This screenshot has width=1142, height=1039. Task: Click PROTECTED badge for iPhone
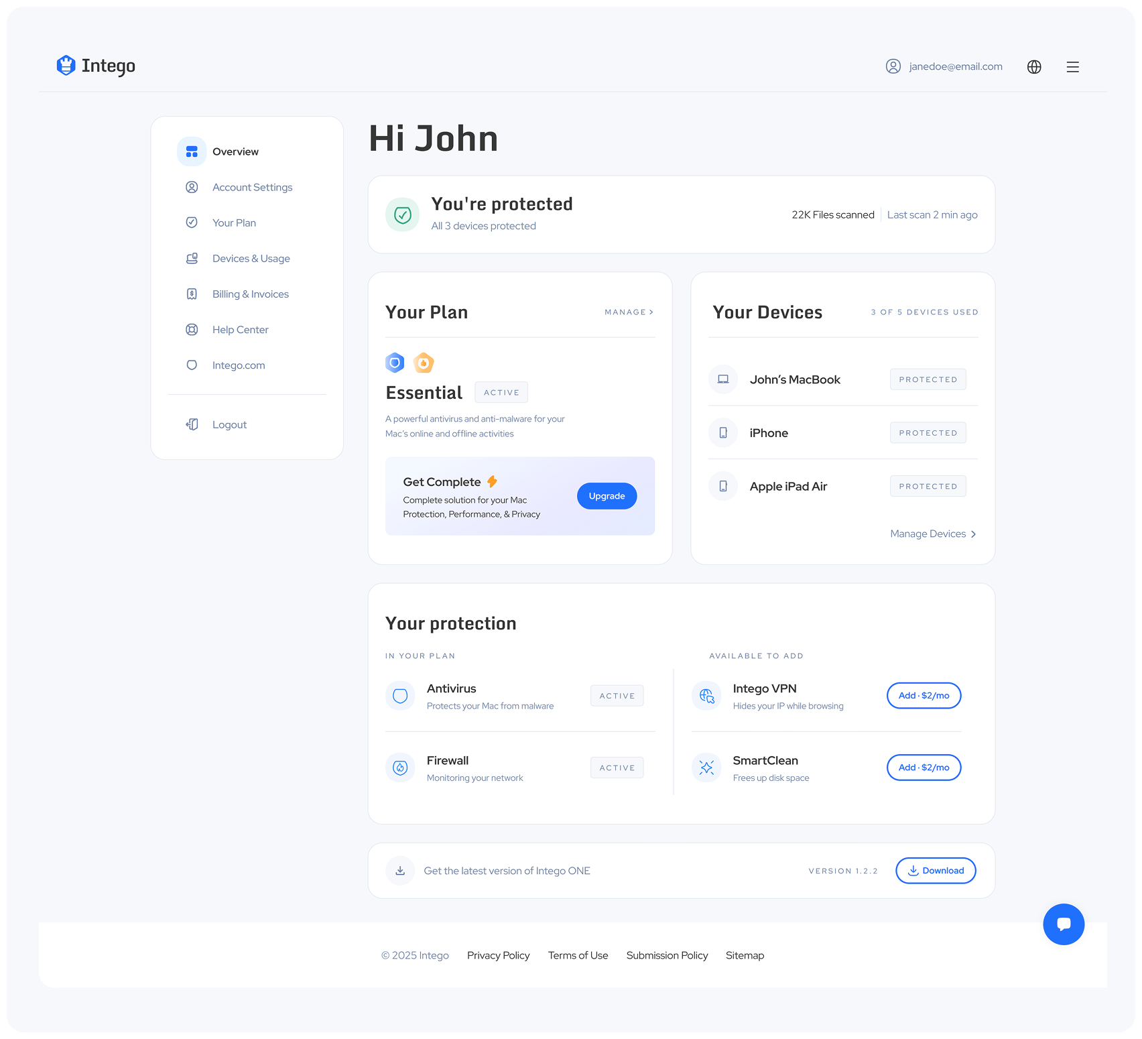coord(928,433)
